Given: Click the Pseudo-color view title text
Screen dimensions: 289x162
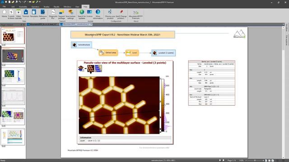Looking at the screenshot, I should (125, 63).
